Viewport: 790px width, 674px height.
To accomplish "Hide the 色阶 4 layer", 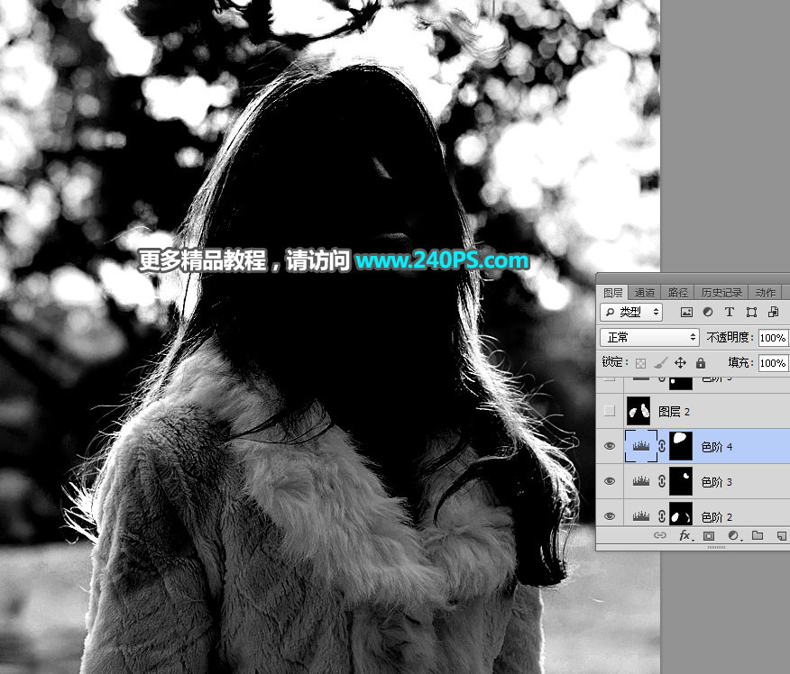I will (609, 446).
